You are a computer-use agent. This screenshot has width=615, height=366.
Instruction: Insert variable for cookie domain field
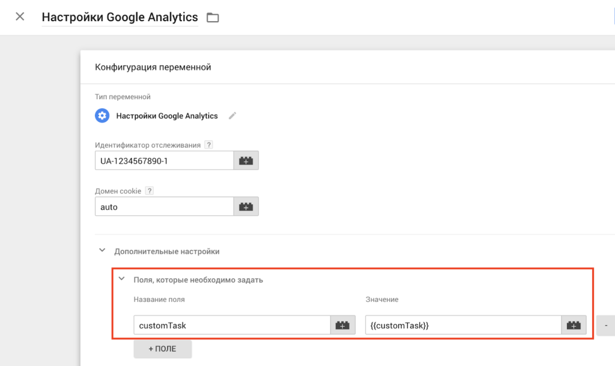tap(246, 206)
